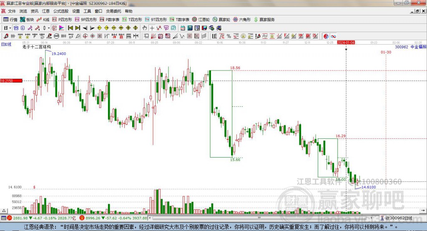Click the red 18.2158 price tag
The image size is (427, 231).
point(11,80)
